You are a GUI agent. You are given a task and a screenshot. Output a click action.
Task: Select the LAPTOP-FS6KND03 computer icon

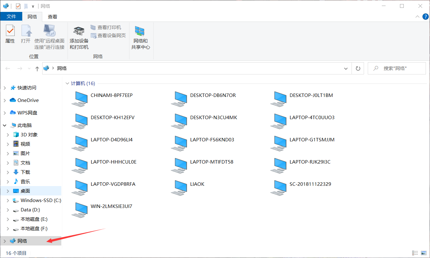point(179,144)
